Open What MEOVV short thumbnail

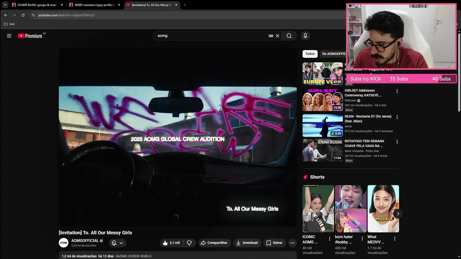383,209
